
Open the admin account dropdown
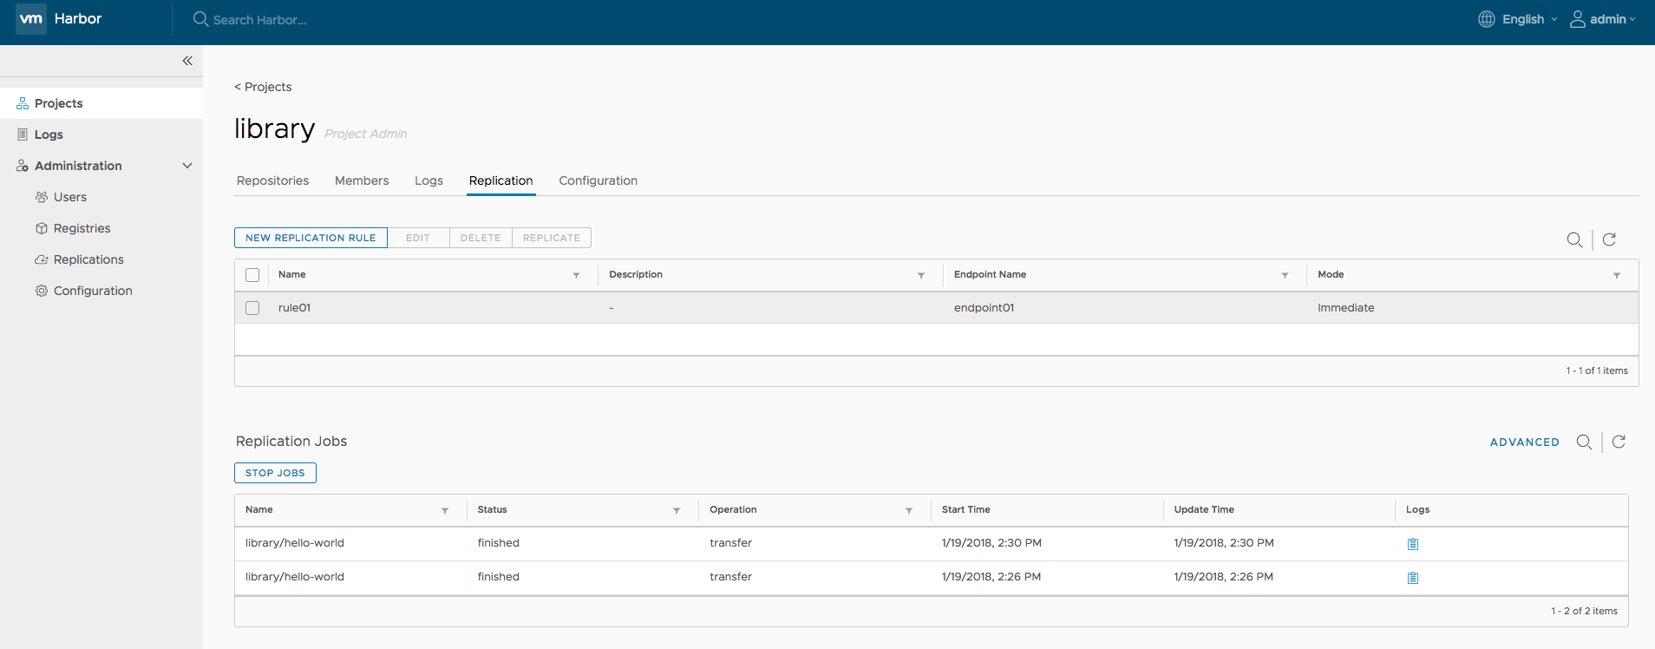tap(1612, 19)
